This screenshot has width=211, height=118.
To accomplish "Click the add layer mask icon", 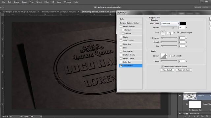I will pyautogui.click(x=194, y=117).
